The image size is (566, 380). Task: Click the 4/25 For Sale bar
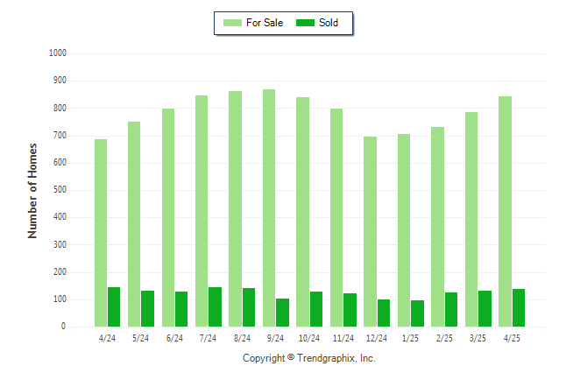point(505,212)
